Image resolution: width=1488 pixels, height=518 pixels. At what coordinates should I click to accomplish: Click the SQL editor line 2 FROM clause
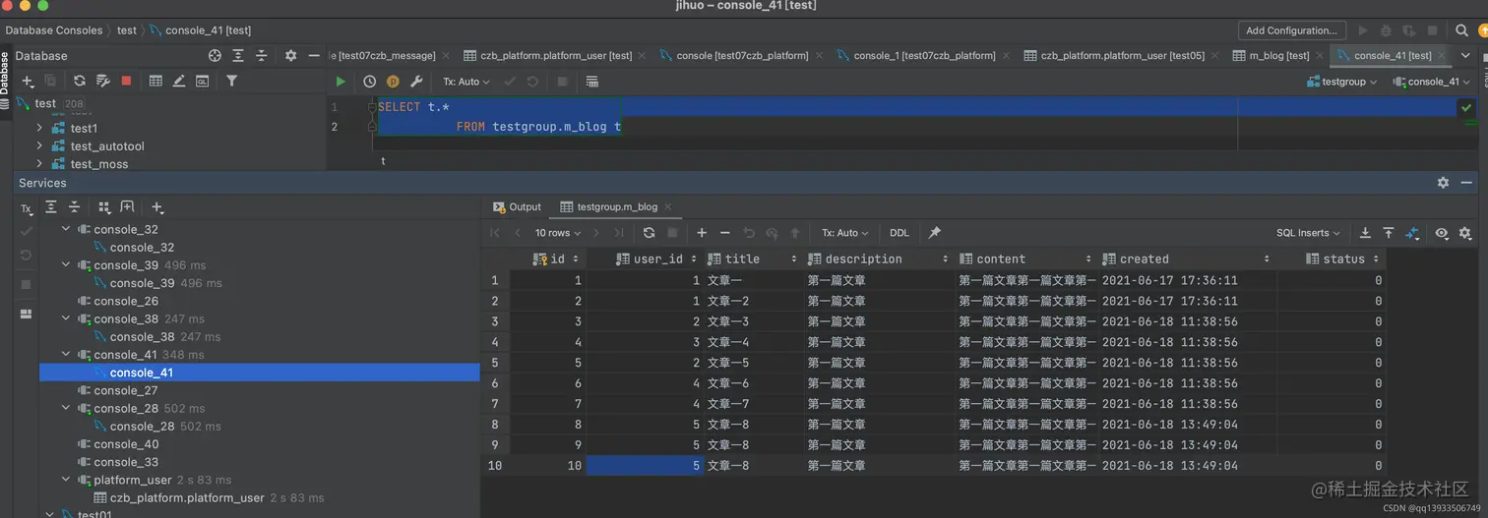[538, 127]
